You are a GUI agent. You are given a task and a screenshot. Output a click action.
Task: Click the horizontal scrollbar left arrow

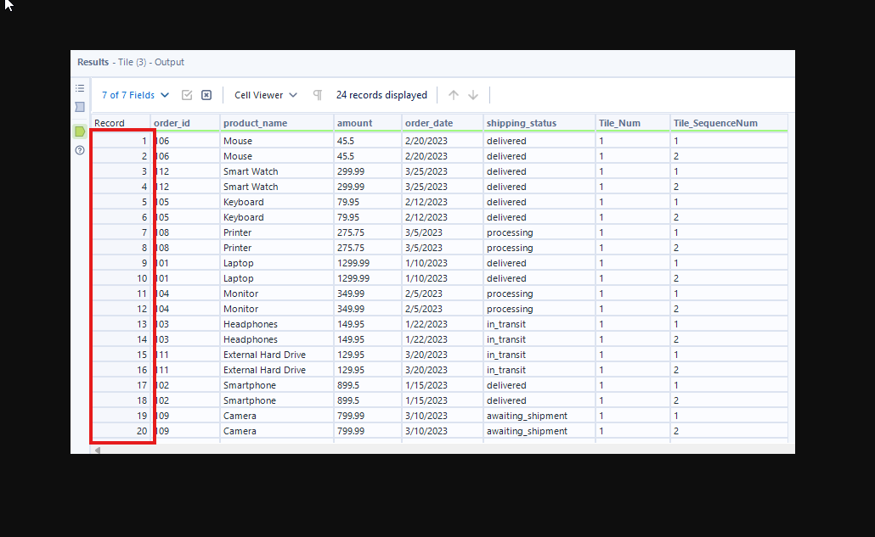[96, 450]
